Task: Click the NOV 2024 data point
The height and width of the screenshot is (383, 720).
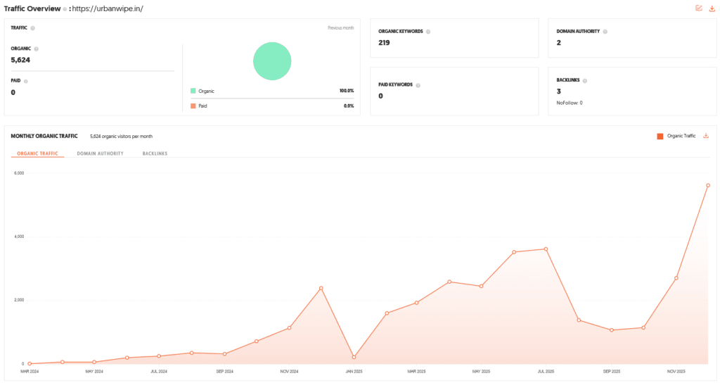Action: (x=289, y=328)
